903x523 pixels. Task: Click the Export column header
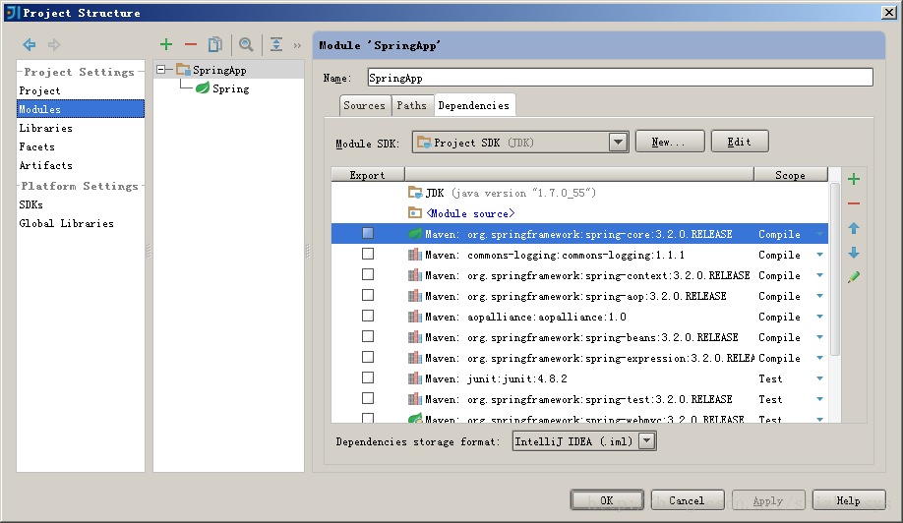(x=368, y=175)
